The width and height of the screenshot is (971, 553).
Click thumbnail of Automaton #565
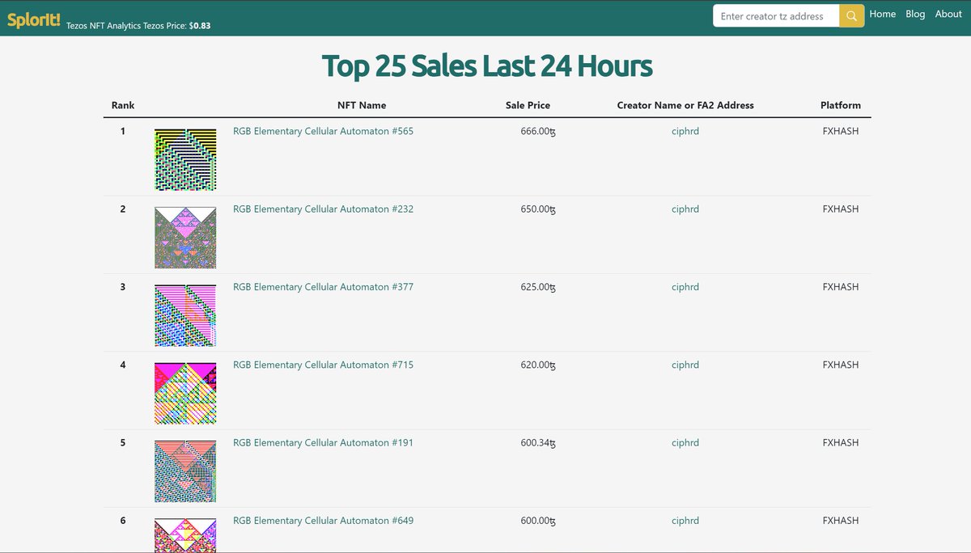185,159
